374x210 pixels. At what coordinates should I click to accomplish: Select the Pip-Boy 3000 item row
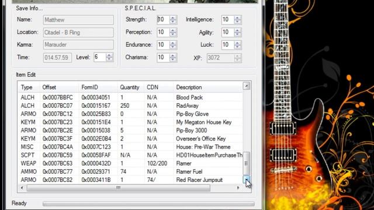tap(130, 131)
